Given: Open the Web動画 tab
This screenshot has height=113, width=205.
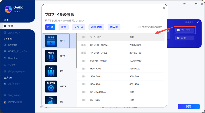Looking at the screenshot, I should tap(96, 27).
